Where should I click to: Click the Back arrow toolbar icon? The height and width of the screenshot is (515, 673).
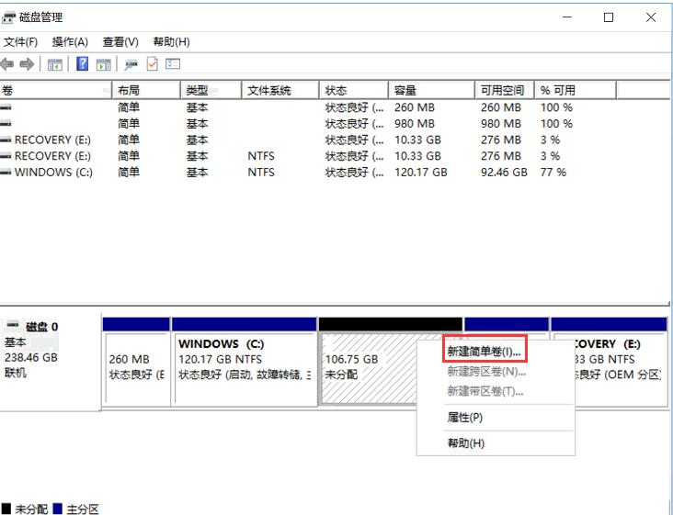(x=6, y=64)
